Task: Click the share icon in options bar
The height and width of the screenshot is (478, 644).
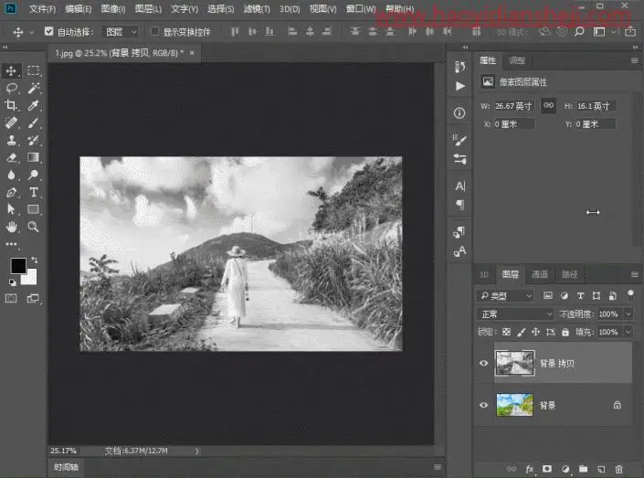Action: [630, 32]
